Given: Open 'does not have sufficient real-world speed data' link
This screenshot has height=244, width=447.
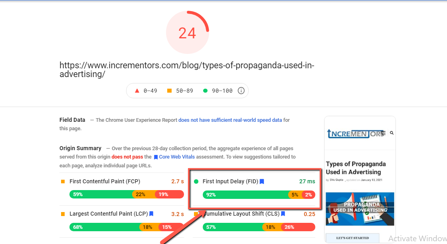Looking at the screenshot, I should point(230,120).
